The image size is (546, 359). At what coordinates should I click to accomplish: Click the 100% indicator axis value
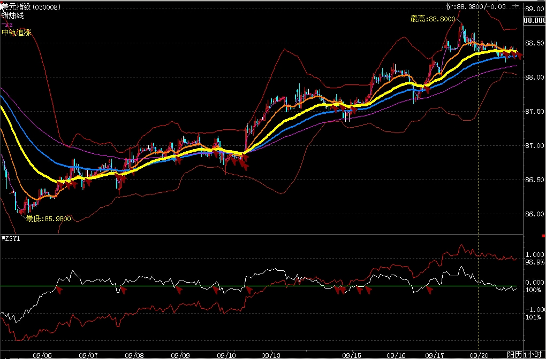click(533, 290)
